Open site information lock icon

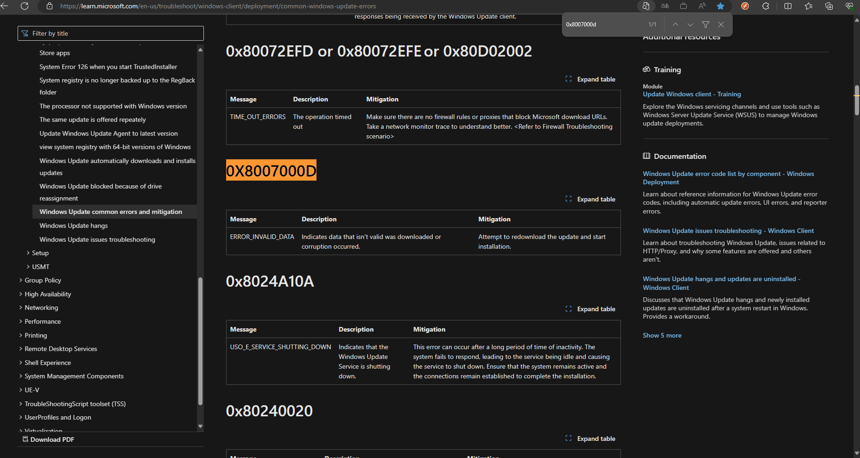pos(50,6)
